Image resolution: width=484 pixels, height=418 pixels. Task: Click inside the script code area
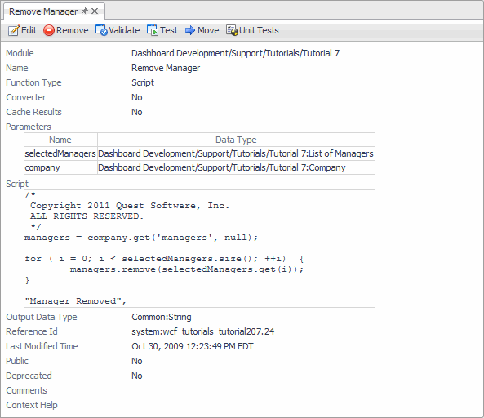point(199,248)
